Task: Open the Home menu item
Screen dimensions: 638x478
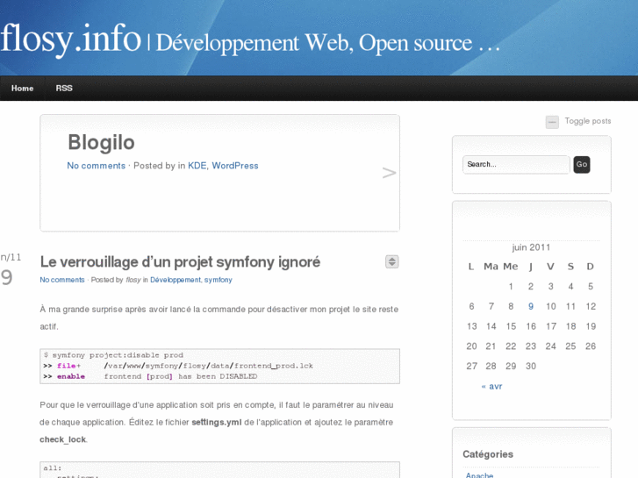Action: click(23, 89)
